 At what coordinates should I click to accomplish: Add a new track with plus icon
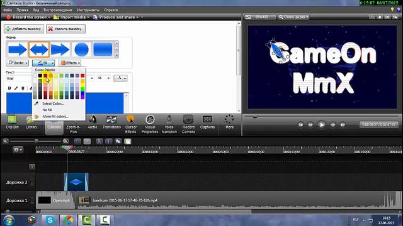[x=32, y=167]
